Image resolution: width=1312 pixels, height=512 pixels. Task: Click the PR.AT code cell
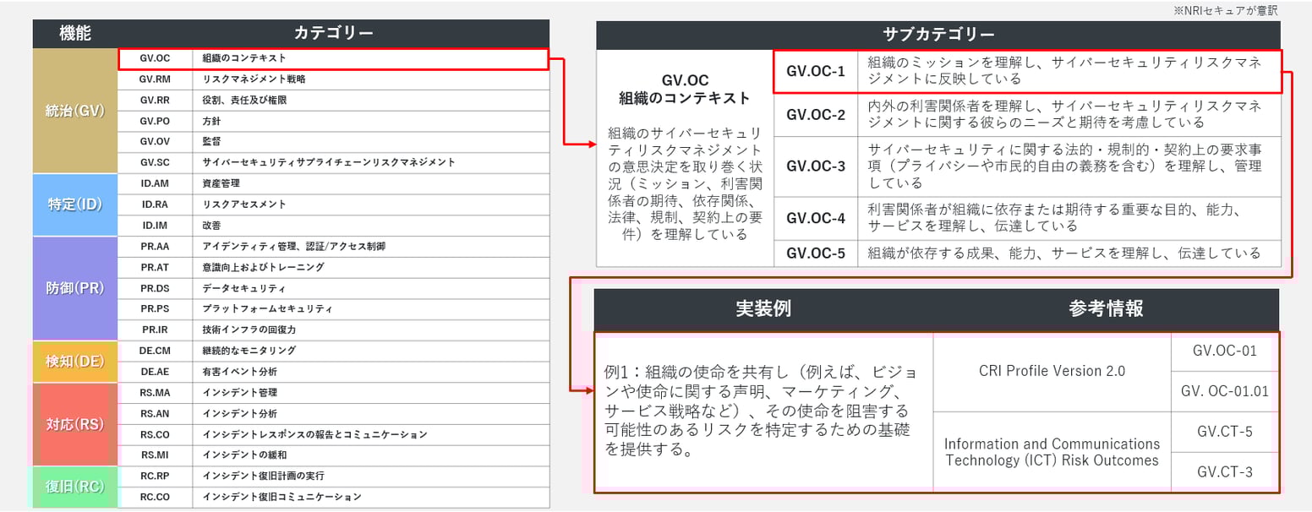(x=156, y=267)
